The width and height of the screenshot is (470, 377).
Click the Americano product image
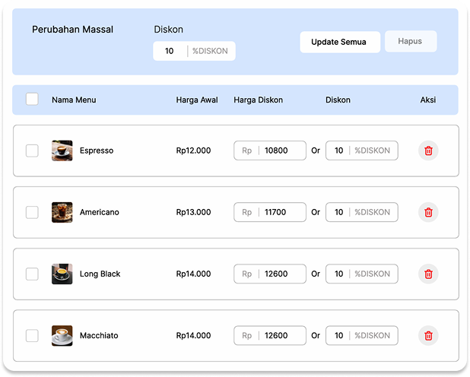[x=62, y=212]
